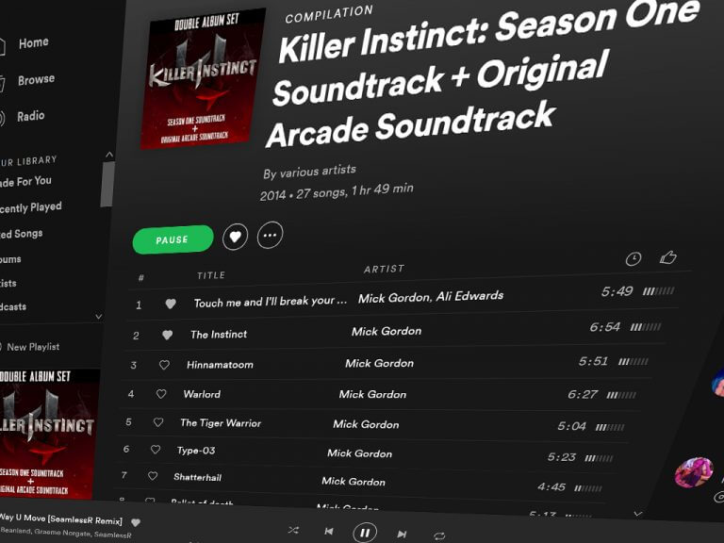Open Albums library section
The image size is (724, 543).
[x=10, y=259]
